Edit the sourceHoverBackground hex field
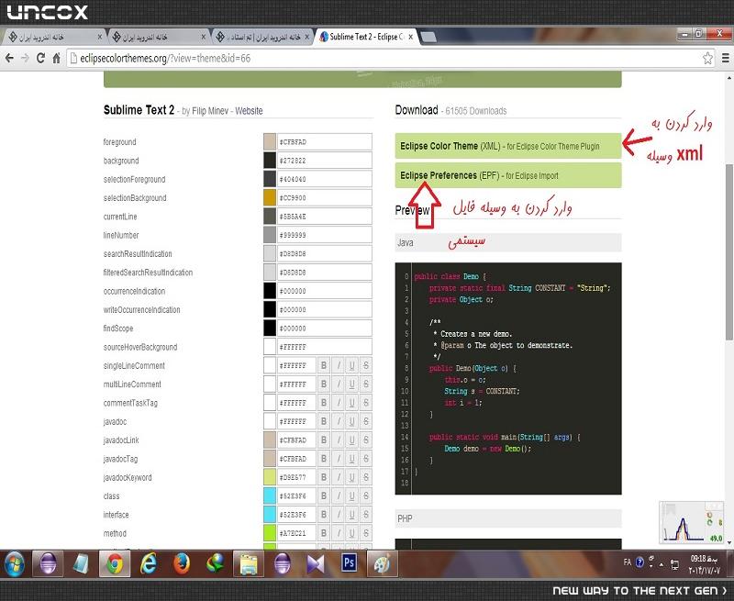The width and height of the screenshot is (734, 601). point(325,347)
